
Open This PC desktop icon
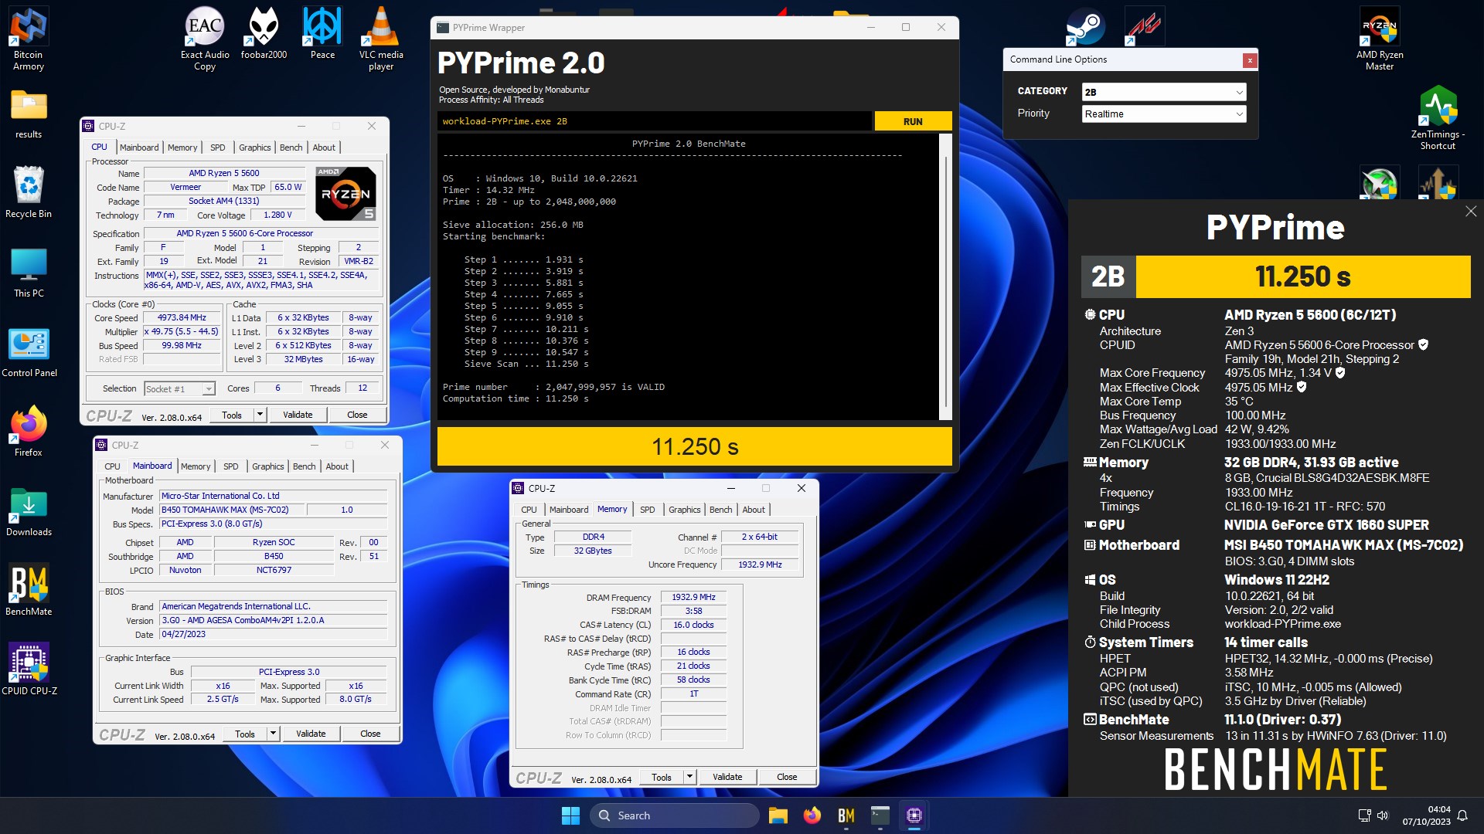pos(29,273)
